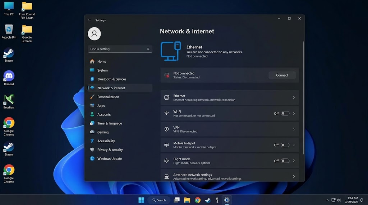The width and height of the screenshot is (368, 205).
Task: Click the large Ethernet monitor icon
Action: [x=171, y=51]
